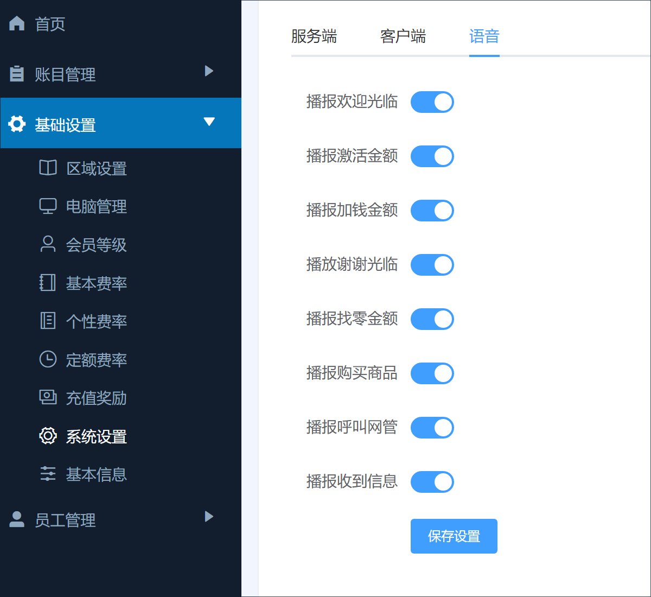This screenshot has height=597, width=651.
Task: Toggle the 播报购买商品 switch
Action: coord(432,373)
